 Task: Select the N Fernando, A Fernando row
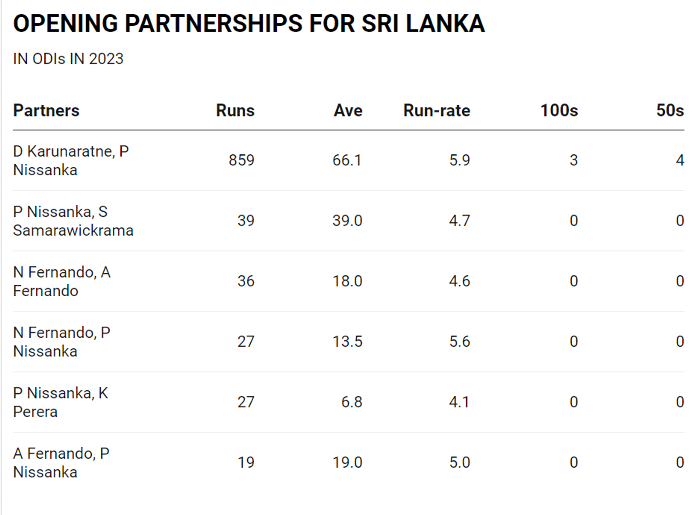click(x=62, y=281)
